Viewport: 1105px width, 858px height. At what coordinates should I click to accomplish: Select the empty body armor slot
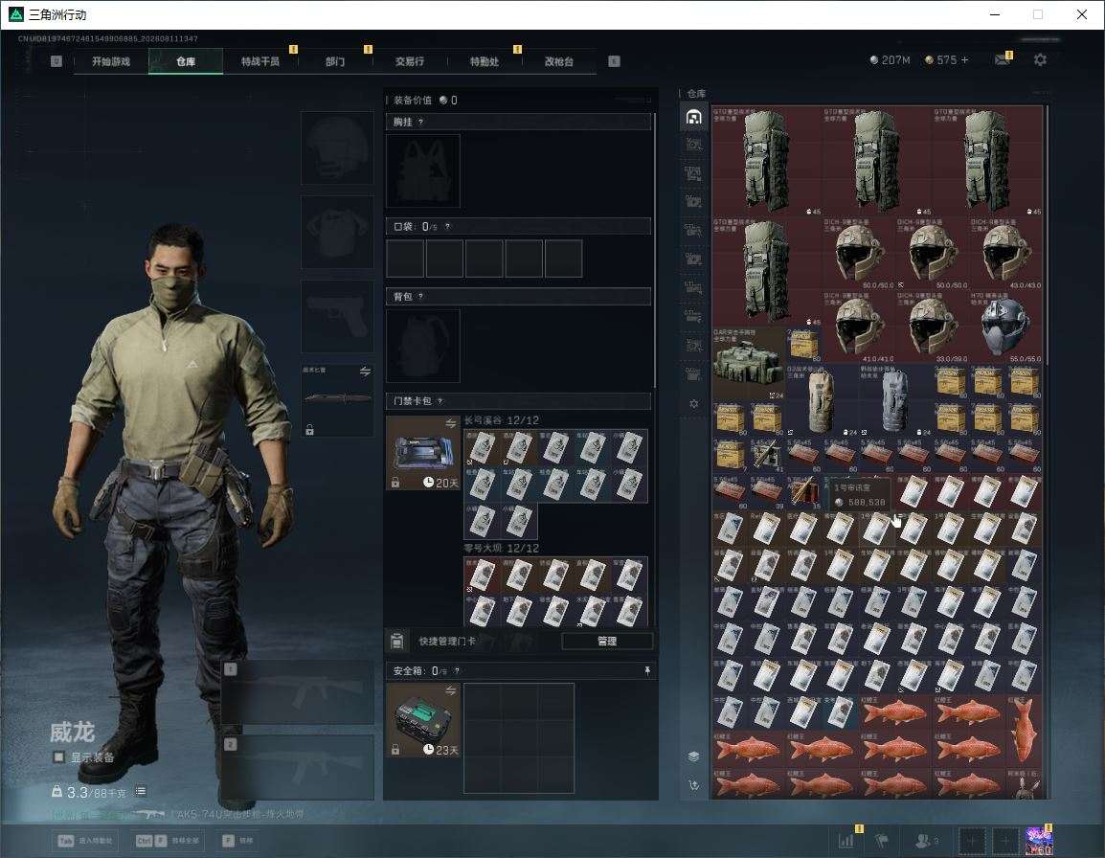[x=337, y=233]
